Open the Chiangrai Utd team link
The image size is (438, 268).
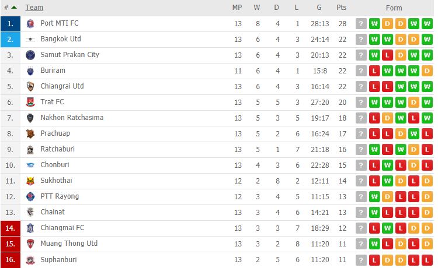(62, 86)
